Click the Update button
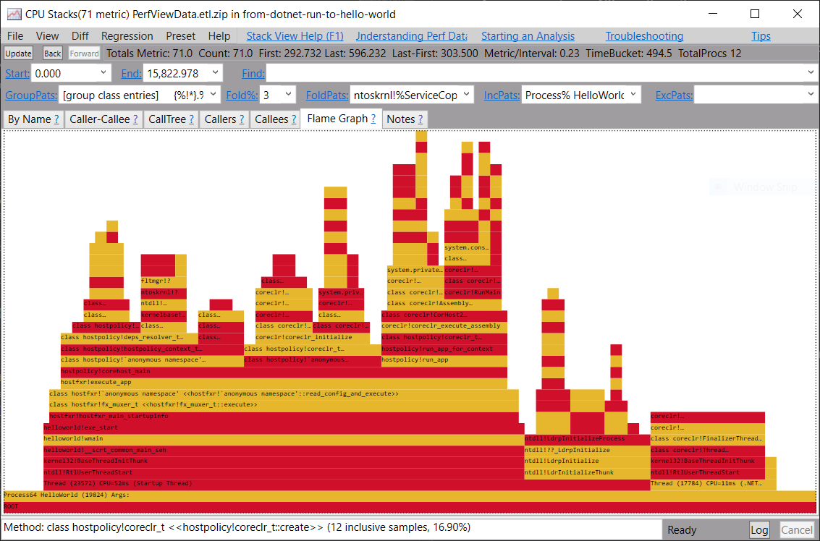This screenshot has height=541, width=820. pyautogui.click(x=18, y=54)
